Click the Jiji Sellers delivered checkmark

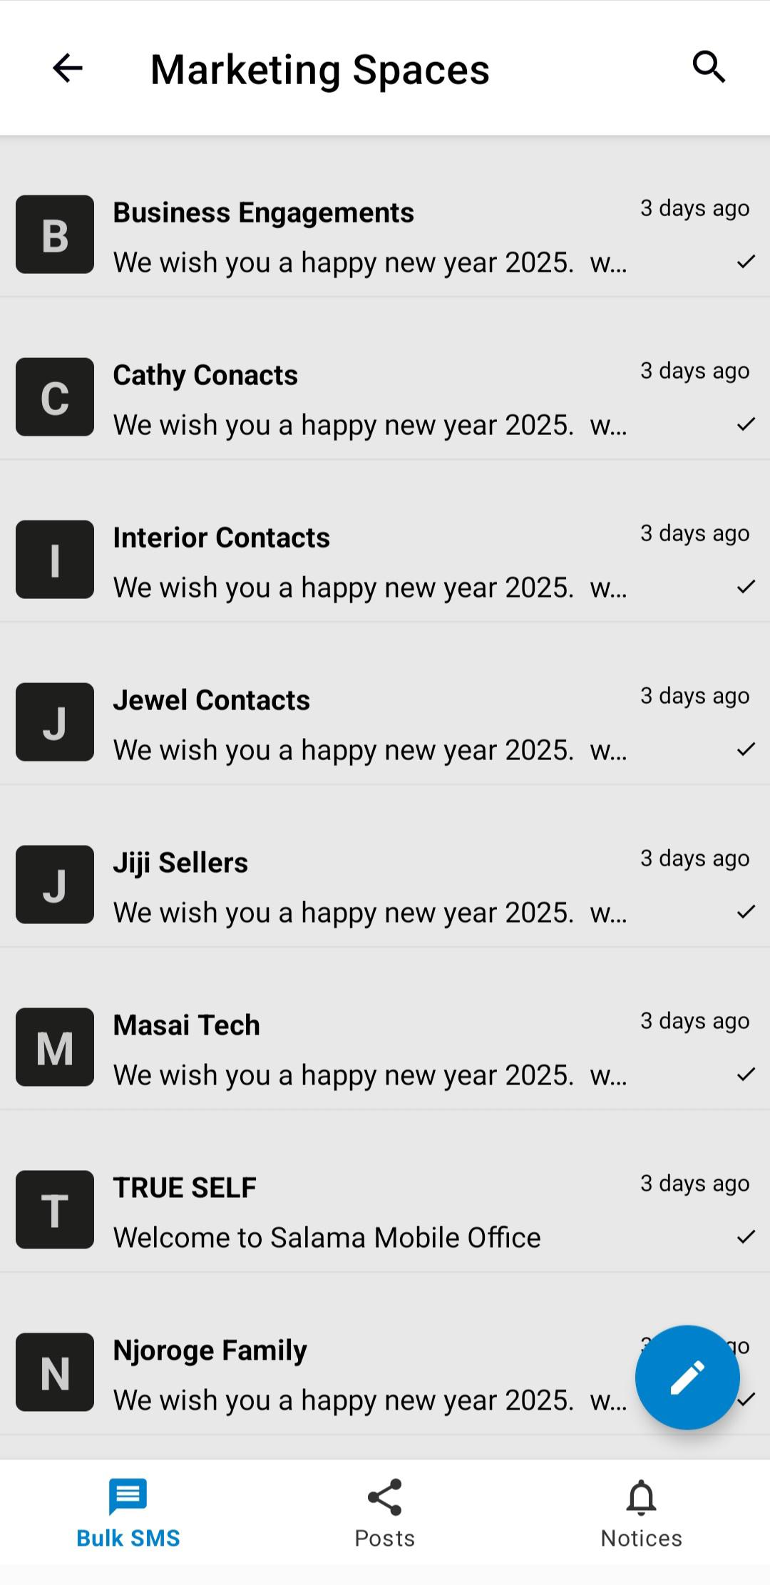coord(746,912)
